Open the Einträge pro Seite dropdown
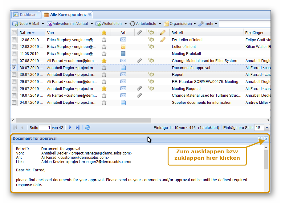Screen dimensions: 281x203 coord(267,127)
